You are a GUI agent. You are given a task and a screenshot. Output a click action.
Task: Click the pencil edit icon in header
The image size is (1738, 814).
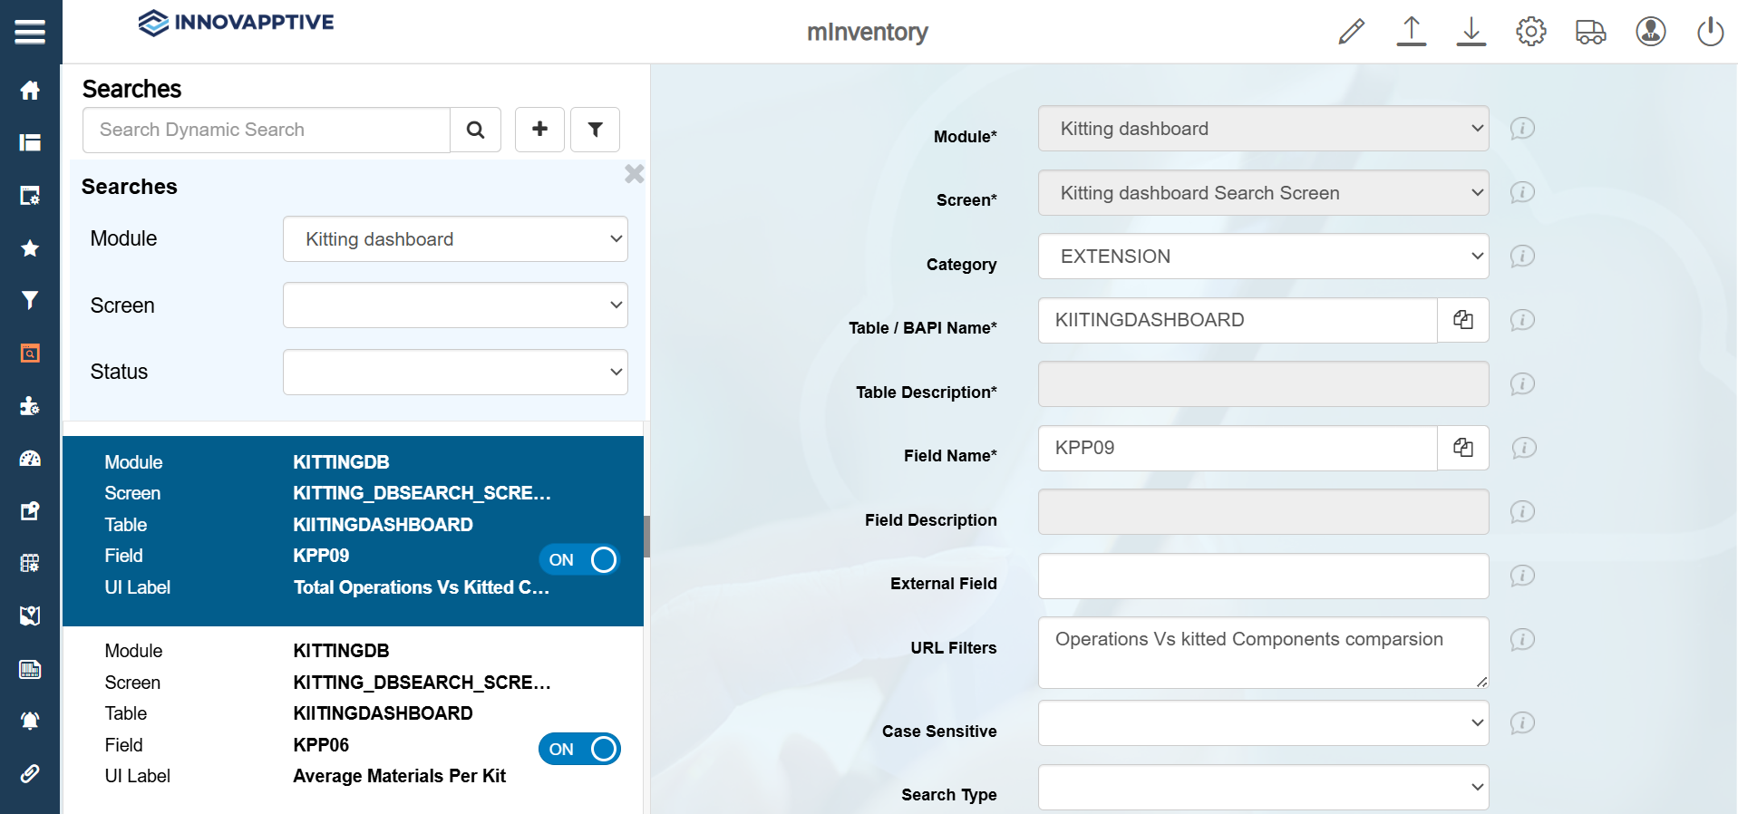pyautogui.click(x=1351, y=32)
